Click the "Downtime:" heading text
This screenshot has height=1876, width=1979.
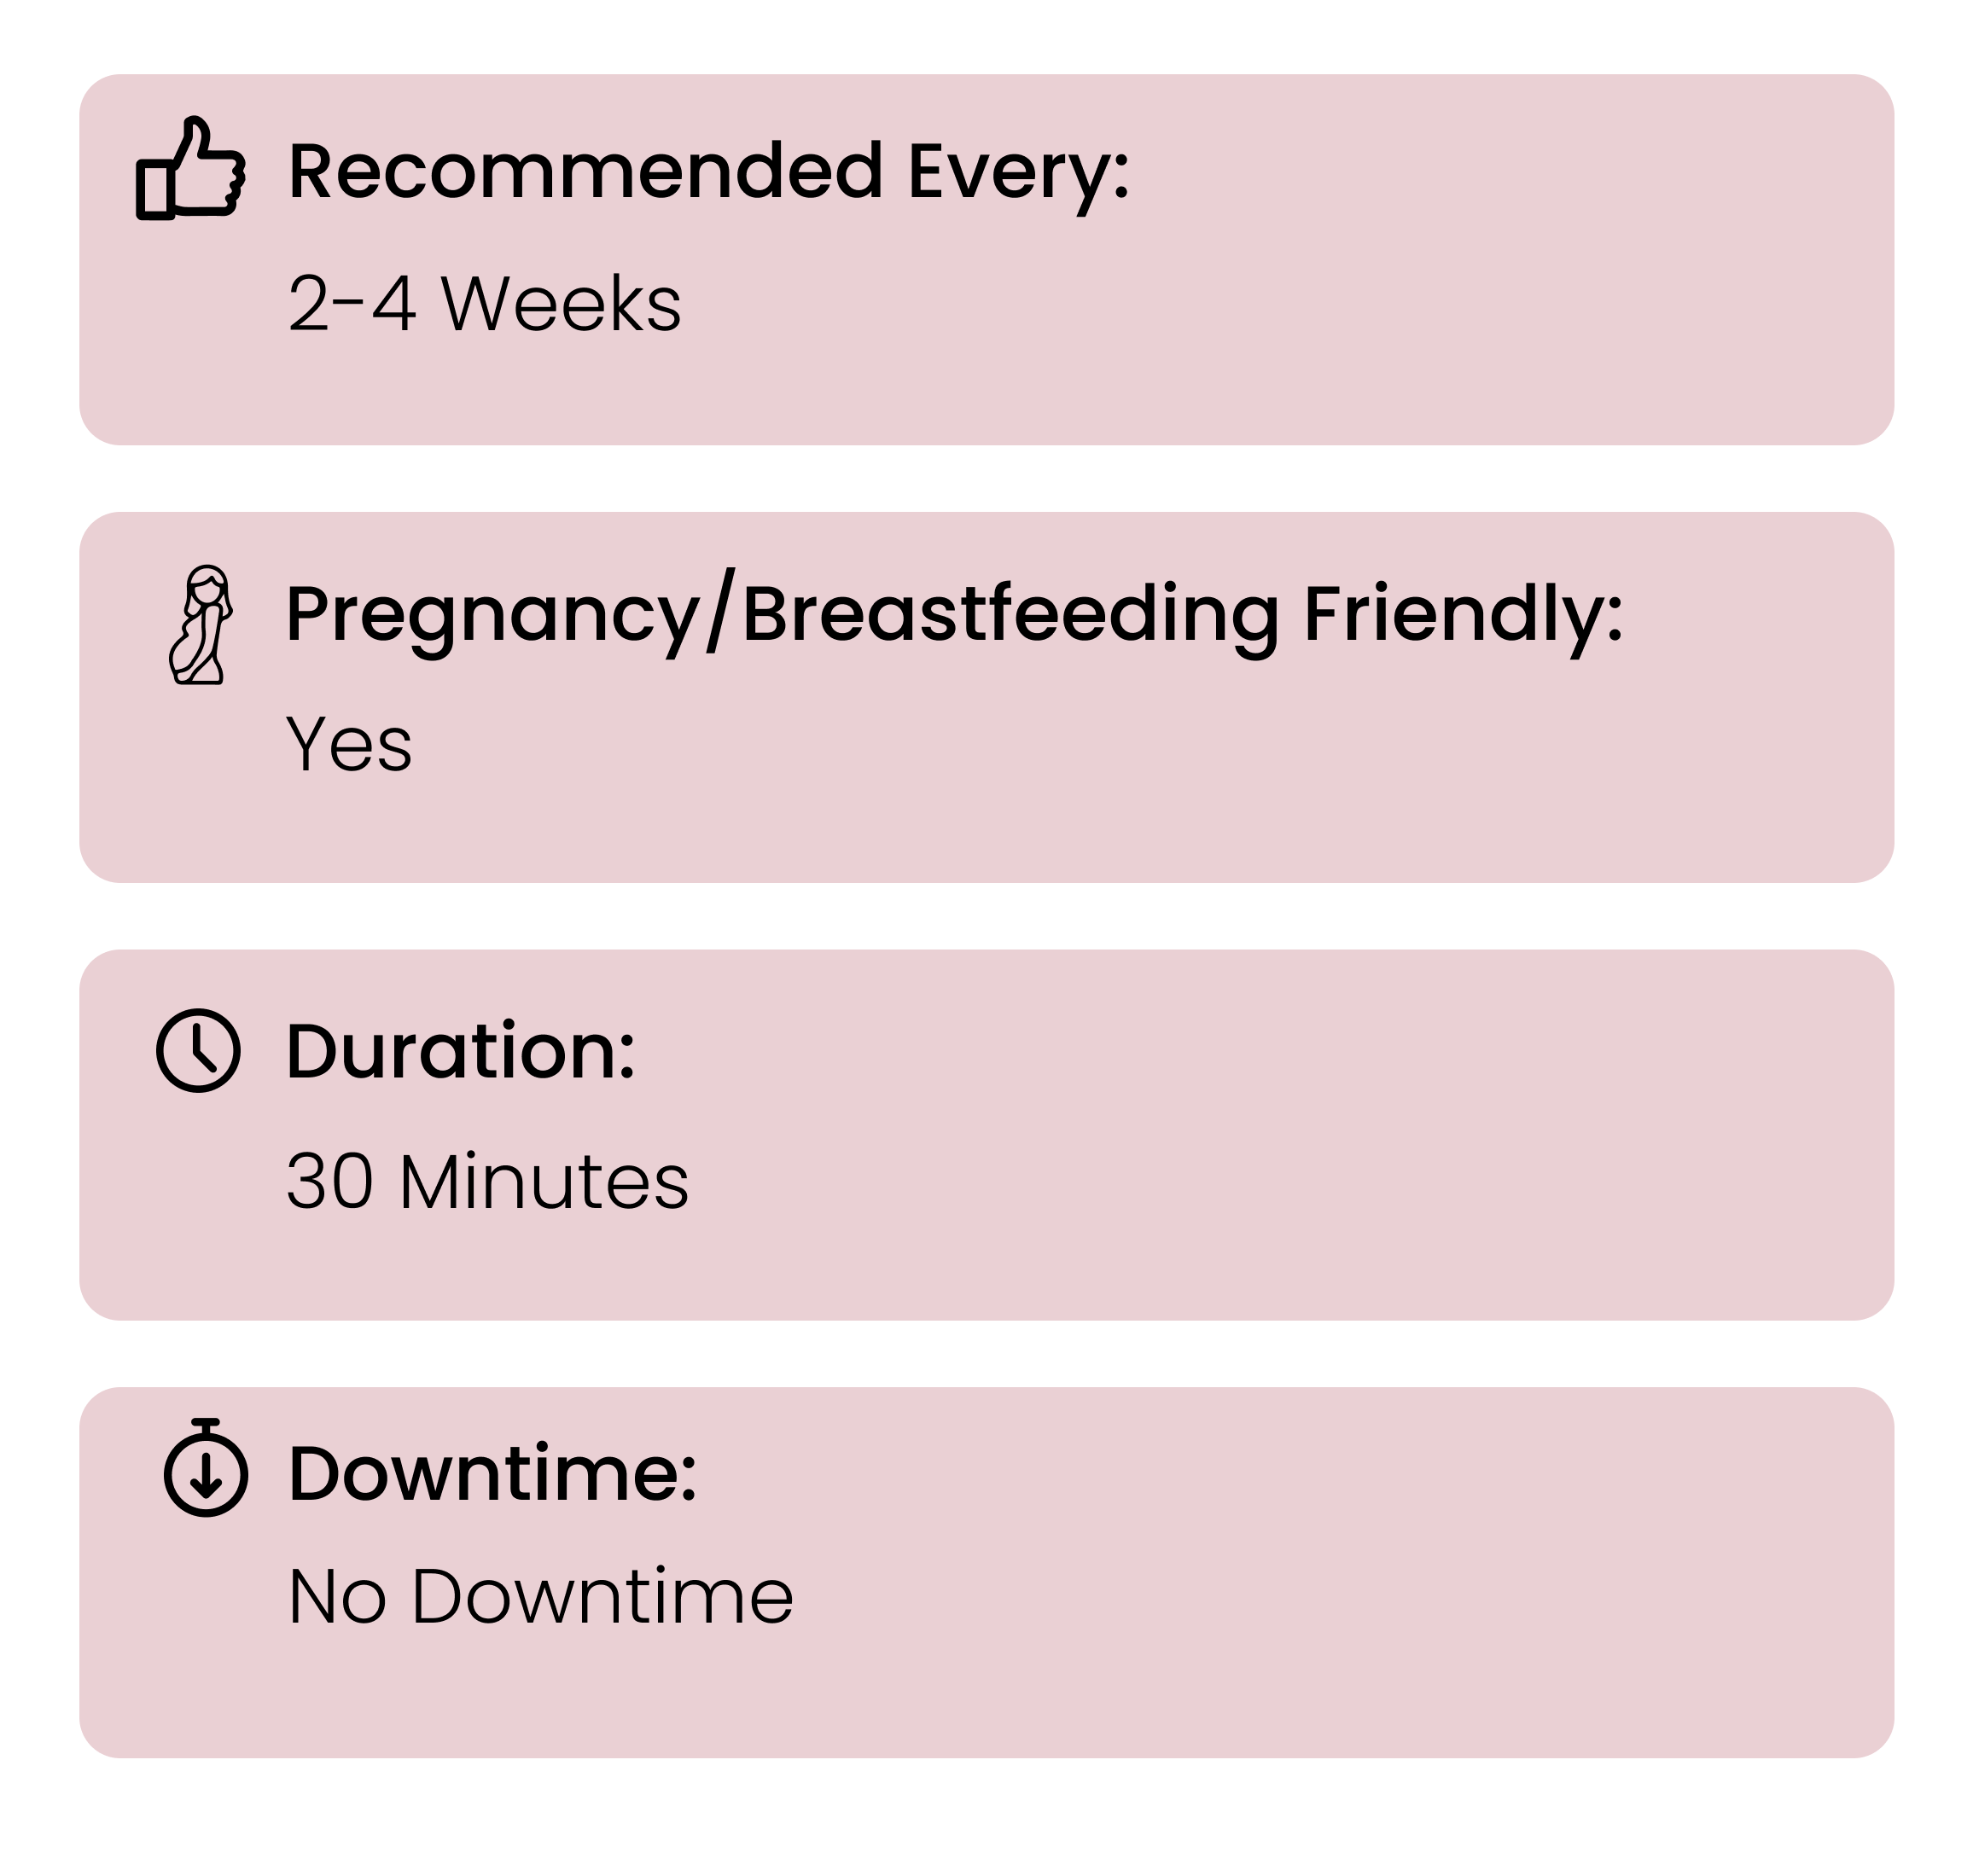tap(492, 1474)
